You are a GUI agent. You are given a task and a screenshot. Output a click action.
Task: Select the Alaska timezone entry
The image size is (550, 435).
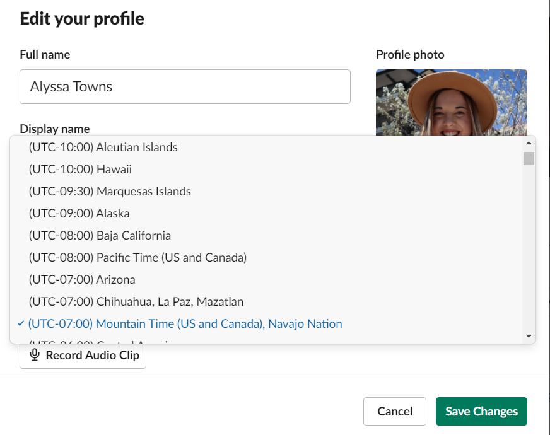tap(79, 213)
